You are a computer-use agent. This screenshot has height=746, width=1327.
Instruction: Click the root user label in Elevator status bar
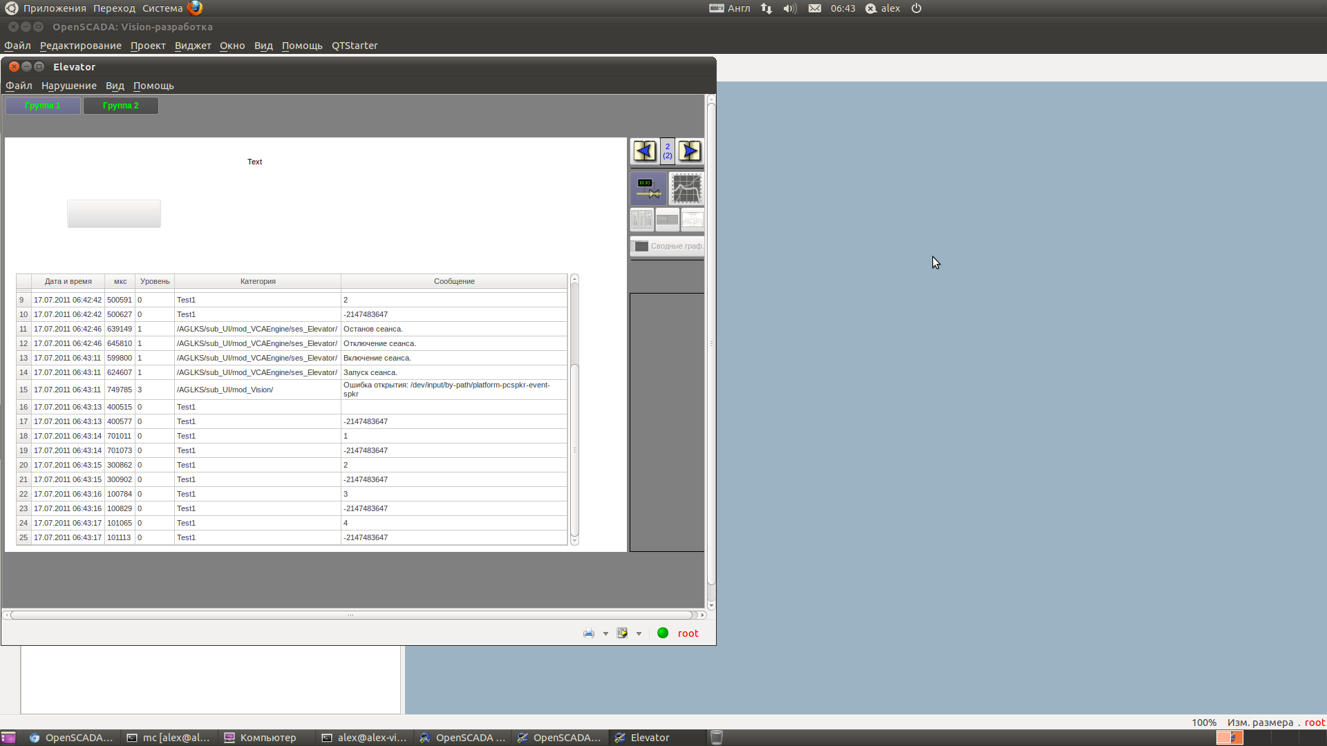688,633
